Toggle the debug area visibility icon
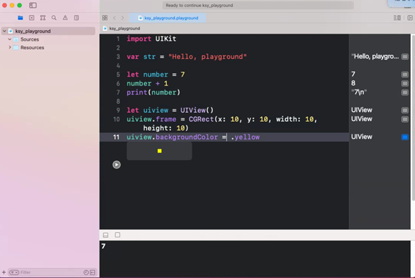The height and width of the screenshot is (278, 415). point(105,235)
